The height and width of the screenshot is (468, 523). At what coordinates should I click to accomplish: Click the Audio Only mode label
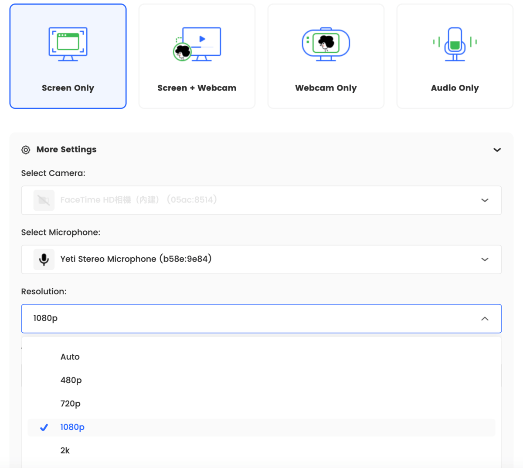pyautogui.click(x=455, y=88)
